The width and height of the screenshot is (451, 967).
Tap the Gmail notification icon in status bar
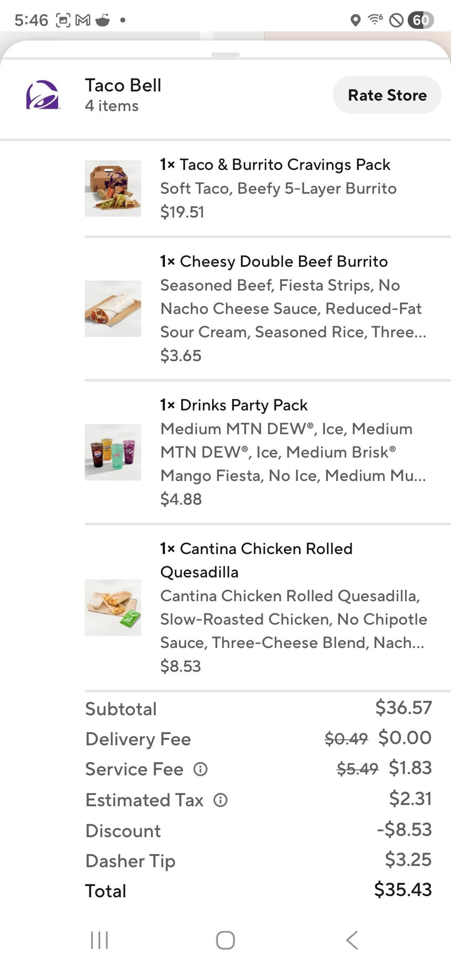click(x=83, y=20)
